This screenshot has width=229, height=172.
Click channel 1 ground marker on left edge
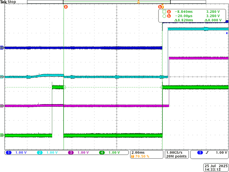click(3, 48)
